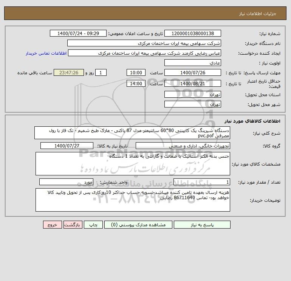291x281 pixels.
Task: Click the priority field showing عادی
Action: click(193, 63)
